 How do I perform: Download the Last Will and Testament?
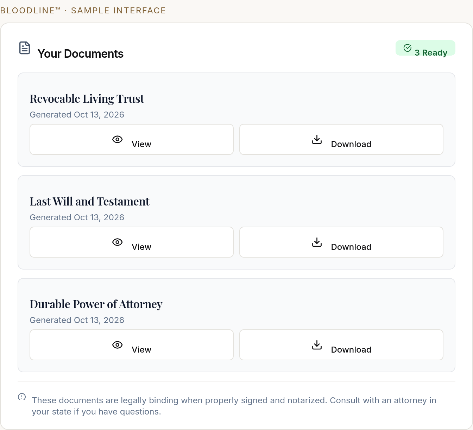tap(341, 242)
